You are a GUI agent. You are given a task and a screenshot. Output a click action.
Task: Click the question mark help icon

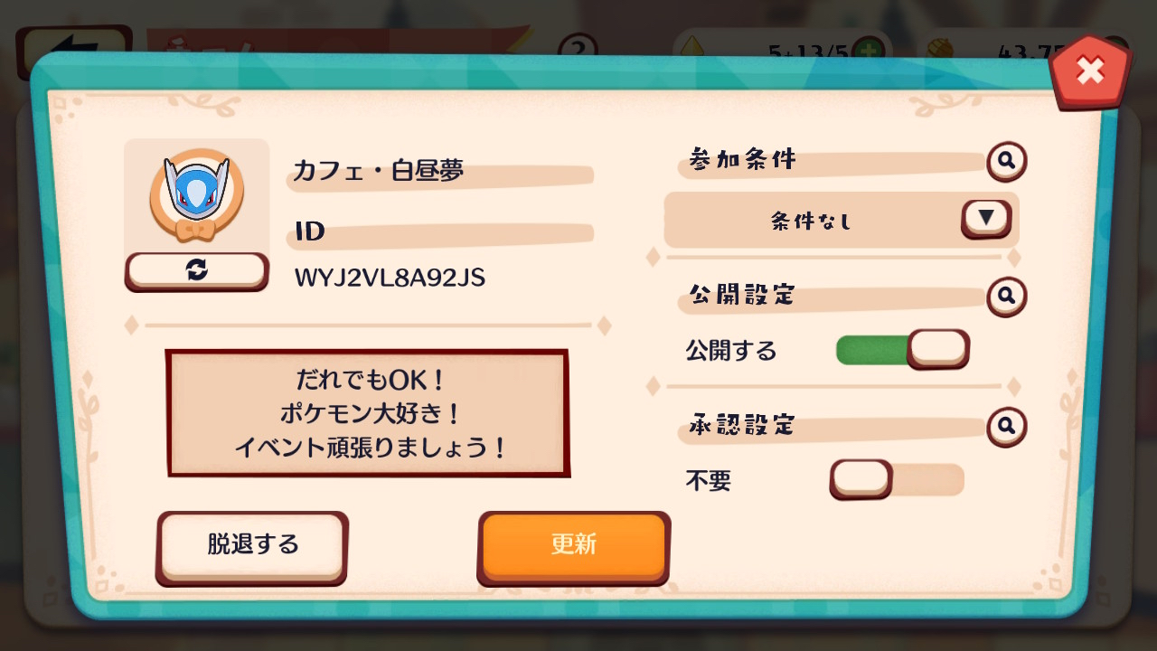[x=580, y=45]
